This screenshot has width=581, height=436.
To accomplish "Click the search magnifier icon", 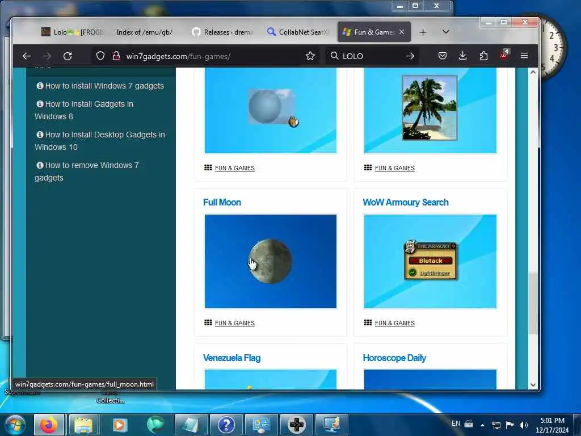I will pos(334,56).
